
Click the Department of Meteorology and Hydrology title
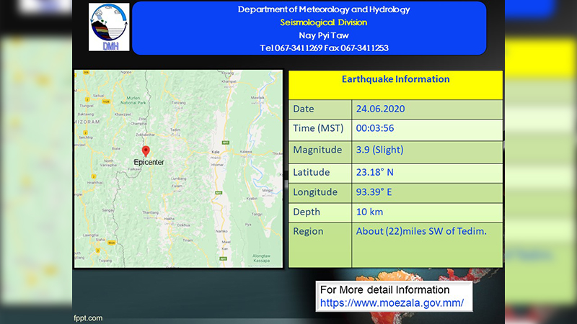323,9
